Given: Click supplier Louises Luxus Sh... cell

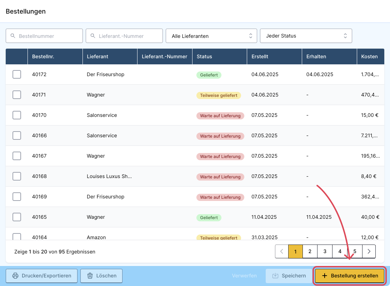Looking at the screenshot, I should [x=109, y=176].
